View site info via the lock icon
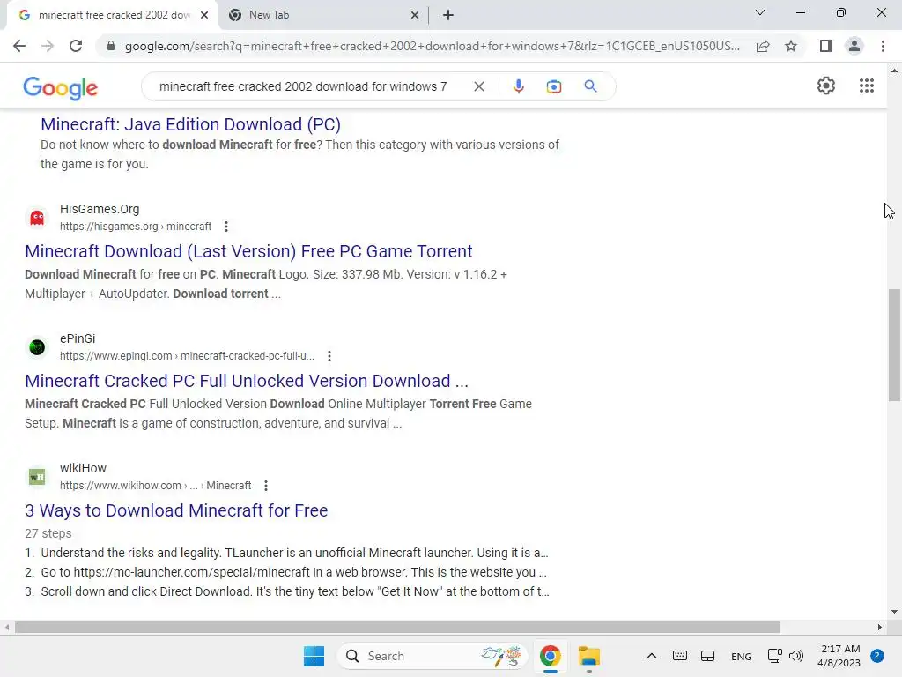Viewport: 902px width, 677px height. [111, 46]
